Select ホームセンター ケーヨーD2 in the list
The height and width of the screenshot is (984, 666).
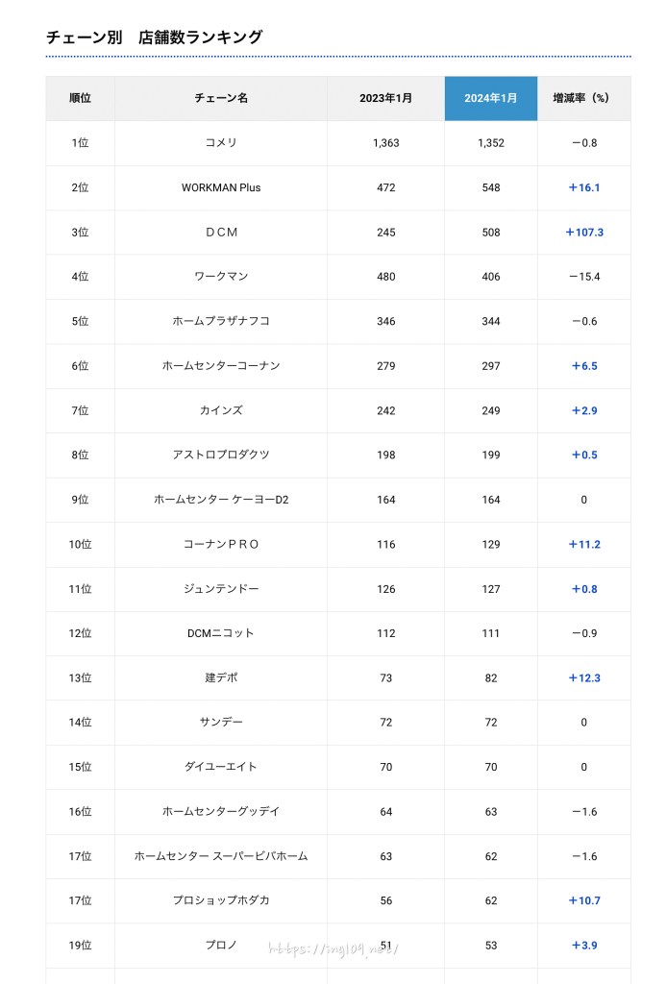pyautogui.click(x=221, y=500)
